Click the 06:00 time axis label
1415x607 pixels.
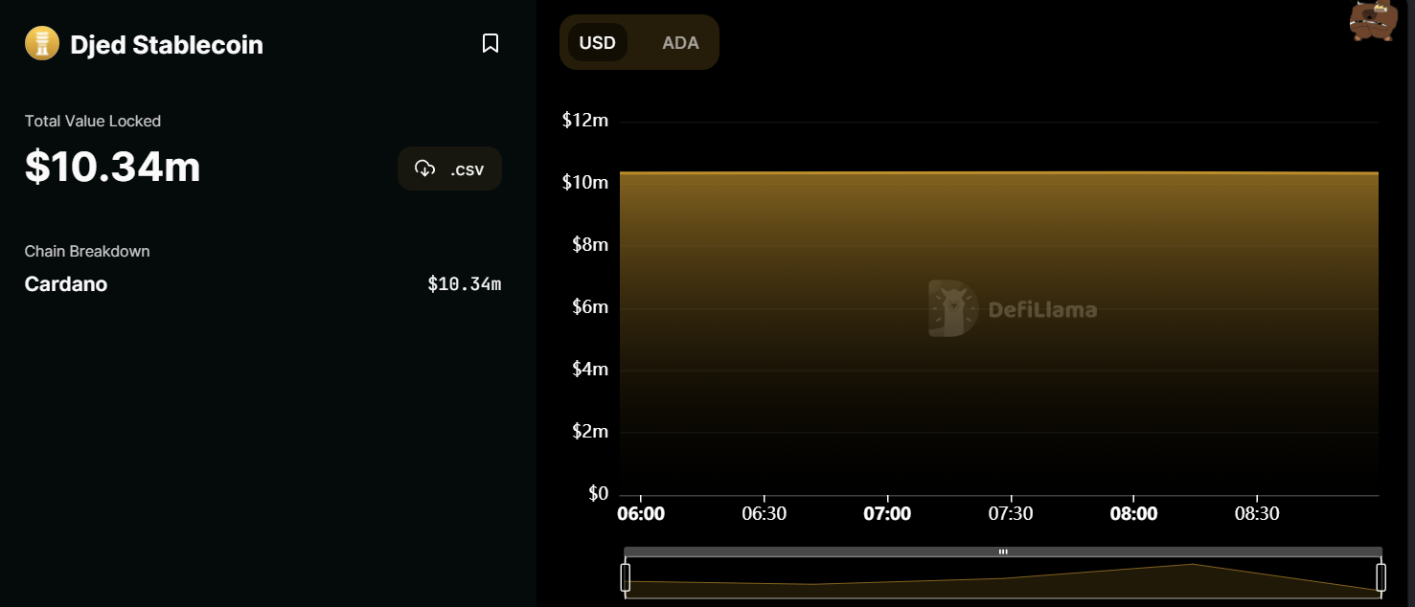pyautogui.click(x=641, y=514)
